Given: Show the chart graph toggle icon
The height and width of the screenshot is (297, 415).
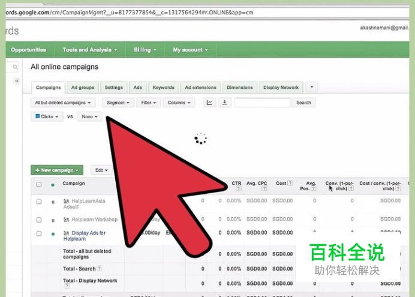Looking at the screenshot, I should click(x=209, y=103).
